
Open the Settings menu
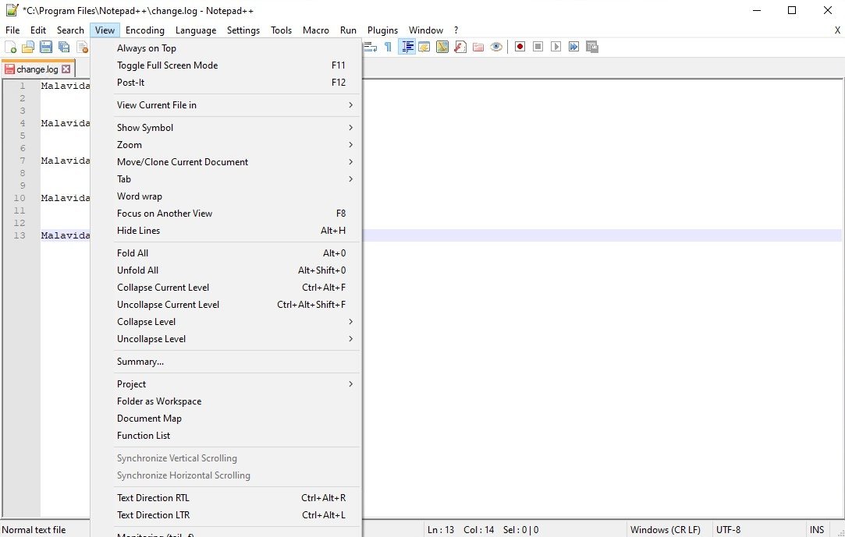pos(243,30)
